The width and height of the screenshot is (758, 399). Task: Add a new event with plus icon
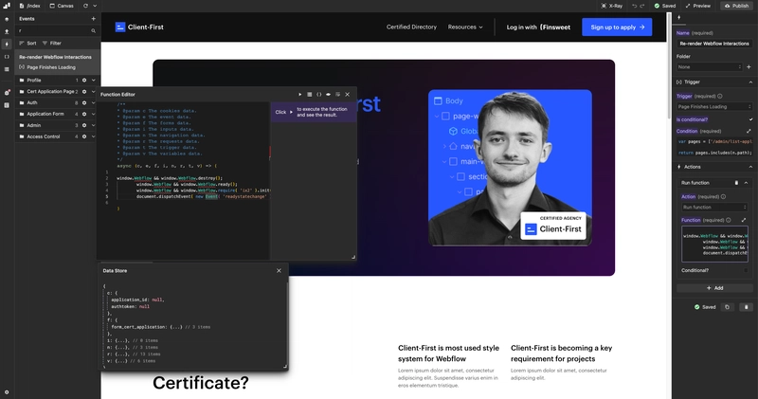pos(93,18)
